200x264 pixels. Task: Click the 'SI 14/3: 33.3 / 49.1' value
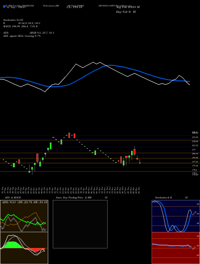coord(29,23)
